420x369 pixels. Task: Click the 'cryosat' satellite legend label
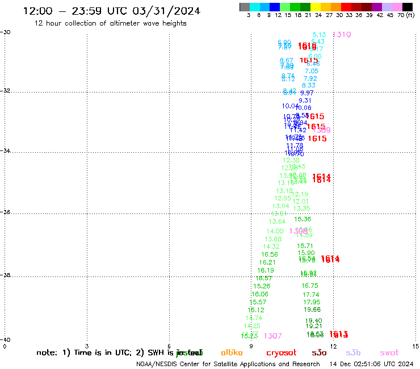[282, 353]
